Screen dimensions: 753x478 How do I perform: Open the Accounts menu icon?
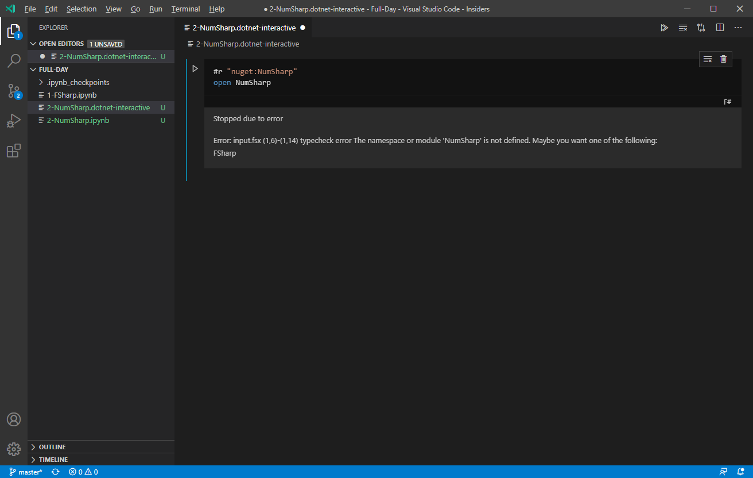pyautogui.click(x=14, y=419)
